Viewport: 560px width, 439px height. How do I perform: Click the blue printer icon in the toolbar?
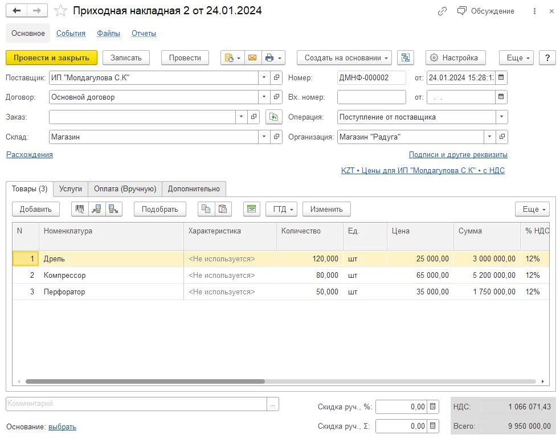(269, 58)
